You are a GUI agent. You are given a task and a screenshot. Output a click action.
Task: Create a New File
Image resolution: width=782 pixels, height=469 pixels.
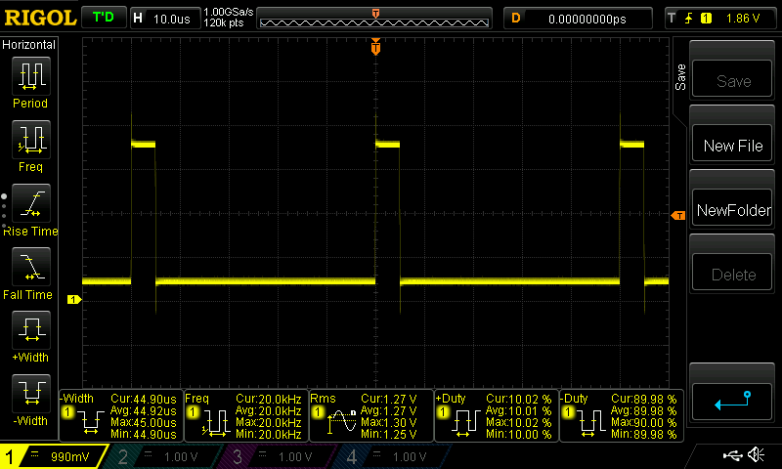click(x=731, y=143)
